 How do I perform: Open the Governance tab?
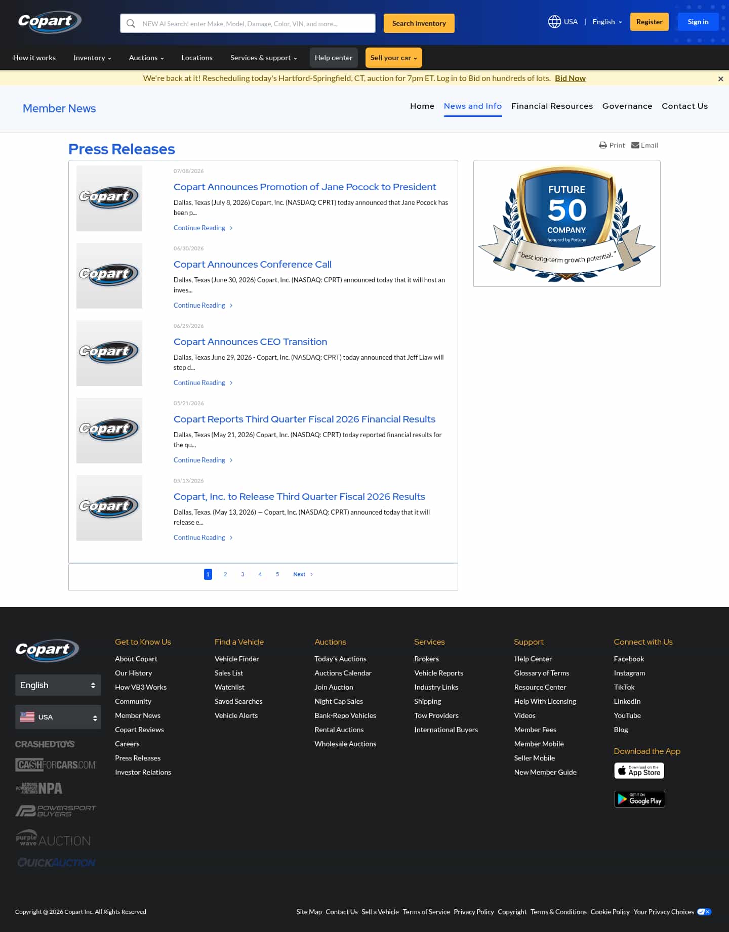[x=627, y=106]
